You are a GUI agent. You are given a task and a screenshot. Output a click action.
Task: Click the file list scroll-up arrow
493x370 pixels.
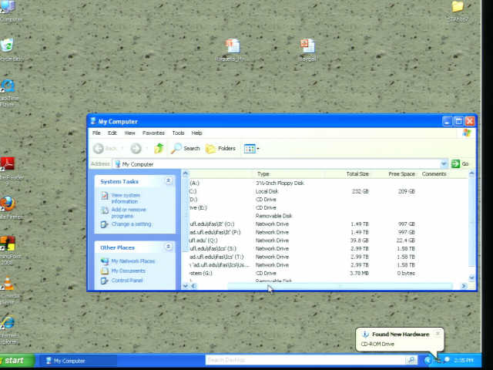pyautogui.click(x=471, y=173)
